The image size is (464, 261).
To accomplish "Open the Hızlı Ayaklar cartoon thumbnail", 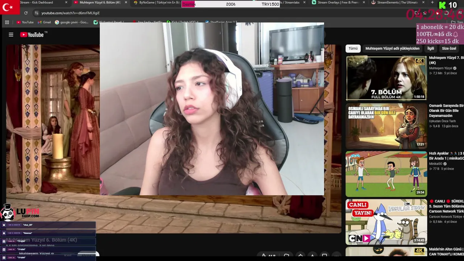I will click(386, 174).
